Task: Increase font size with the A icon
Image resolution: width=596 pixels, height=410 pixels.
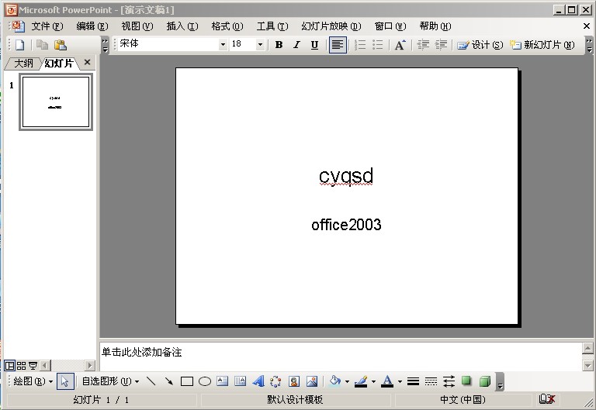Action: 400,45
